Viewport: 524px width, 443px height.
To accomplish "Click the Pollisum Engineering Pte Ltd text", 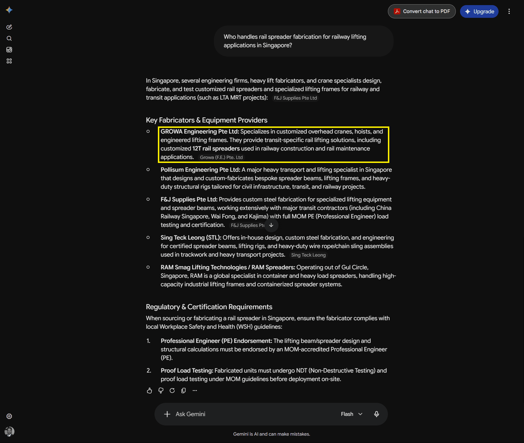I will point(200,170).
